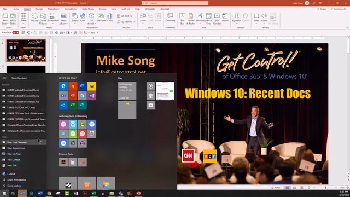Open the Office tile in Start menu

(73, 86)
